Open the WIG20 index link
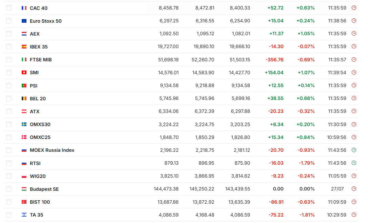The height and width of the screenshot is (223, 368). coord(38,176)
